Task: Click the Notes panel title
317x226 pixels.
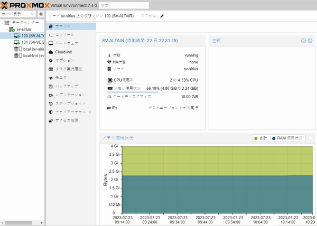Action: pos(216,41)
